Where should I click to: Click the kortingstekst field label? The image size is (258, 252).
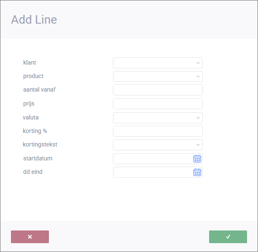[40, 144]
